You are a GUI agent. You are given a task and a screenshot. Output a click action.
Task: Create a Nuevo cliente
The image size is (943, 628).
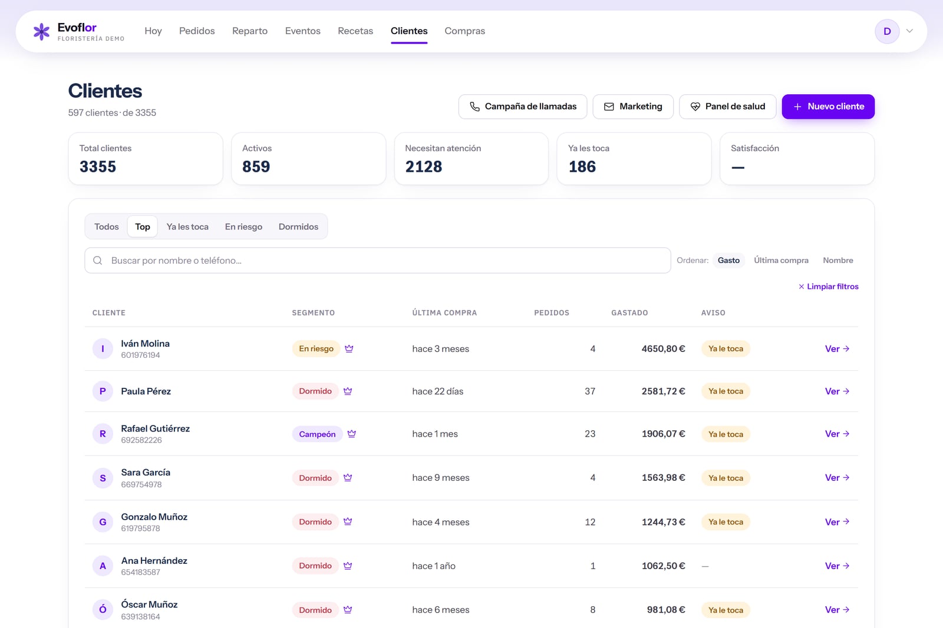point(828,107)
